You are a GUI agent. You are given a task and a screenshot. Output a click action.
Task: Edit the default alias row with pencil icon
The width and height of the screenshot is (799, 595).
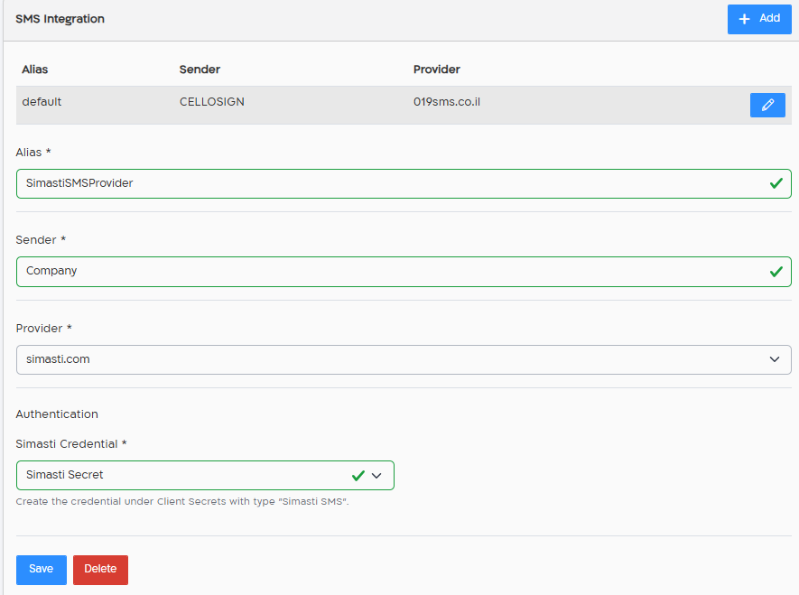coord(766,105)
